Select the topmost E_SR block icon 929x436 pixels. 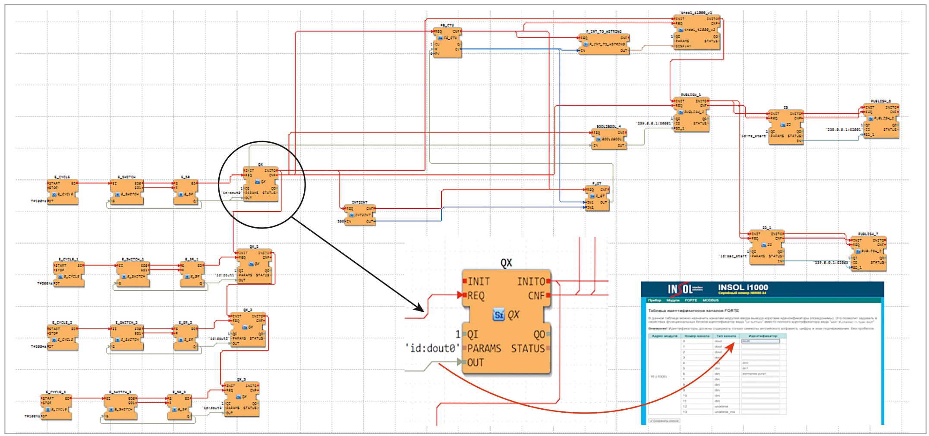click(181, 194)
